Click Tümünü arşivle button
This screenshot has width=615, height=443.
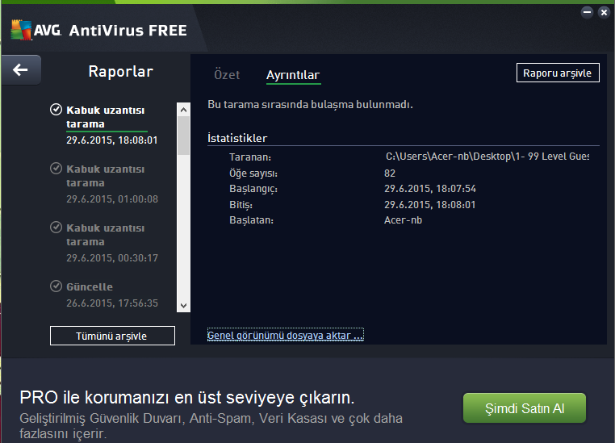[x=112, y=336]
